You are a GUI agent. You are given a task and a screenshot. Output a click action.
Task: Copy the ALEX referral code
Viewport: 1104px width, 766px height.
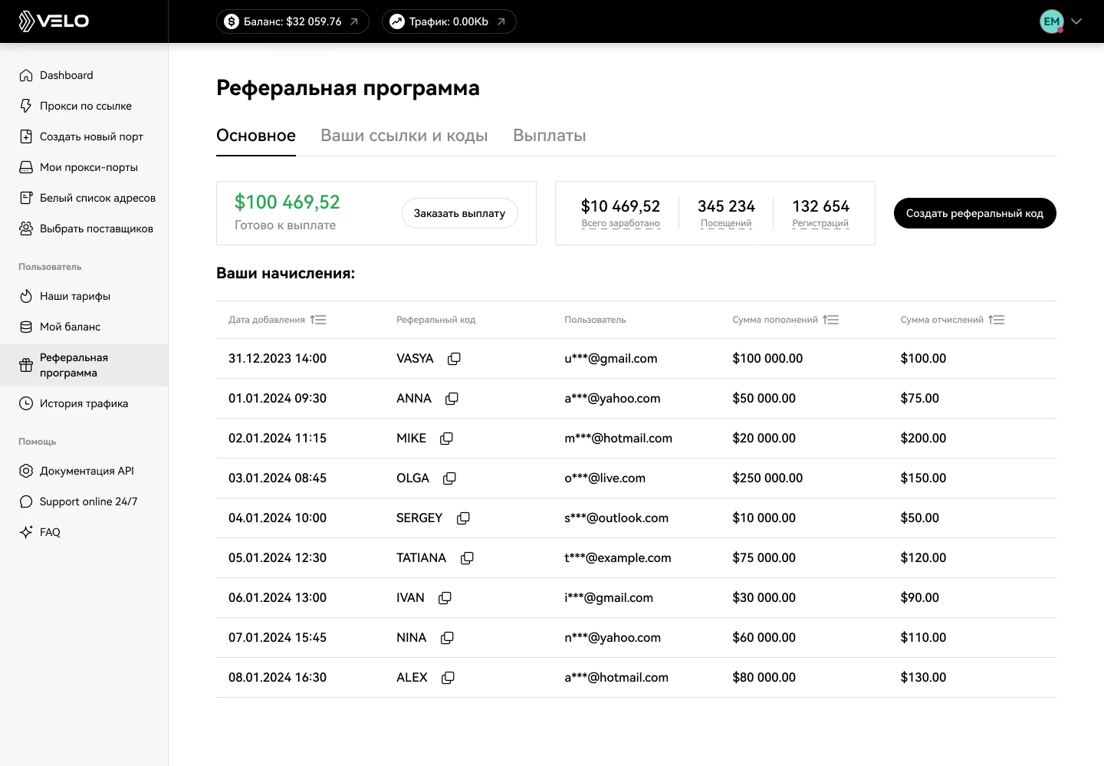[448, 678]
